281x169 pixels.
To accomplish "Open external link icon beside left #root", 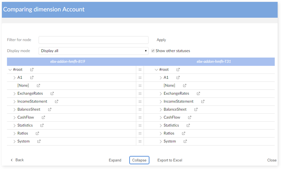I will coord(32,69).
